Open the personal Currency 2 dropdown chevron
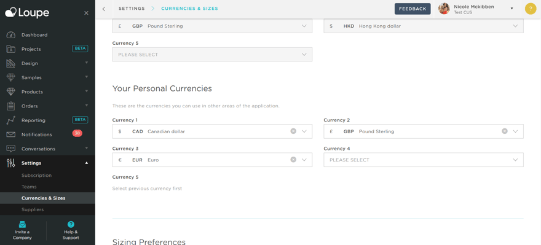Viewport: 541px width, 245px height. coord(515,131)
